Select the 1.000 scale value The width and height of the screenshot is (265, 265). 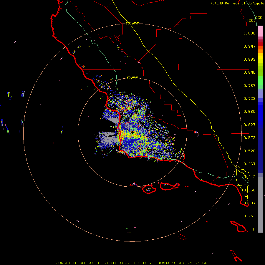pos(249,33)
